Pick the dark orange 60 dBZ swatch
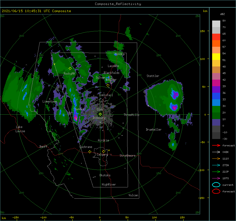The height and width of the screenshot is (221, 236). (216, 43)
